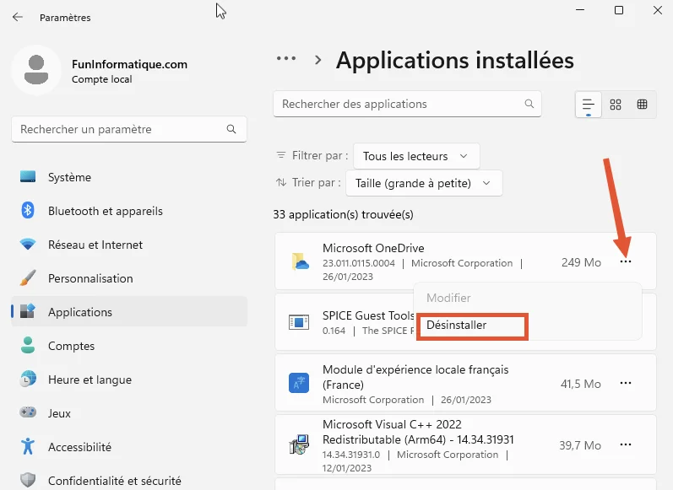
Task: Open options for Microsoft Visual C++ 2022
Action: point(625,444)
